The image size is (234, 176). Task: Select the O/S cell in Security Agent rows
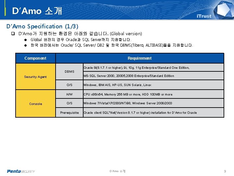(x=70, y=85)
